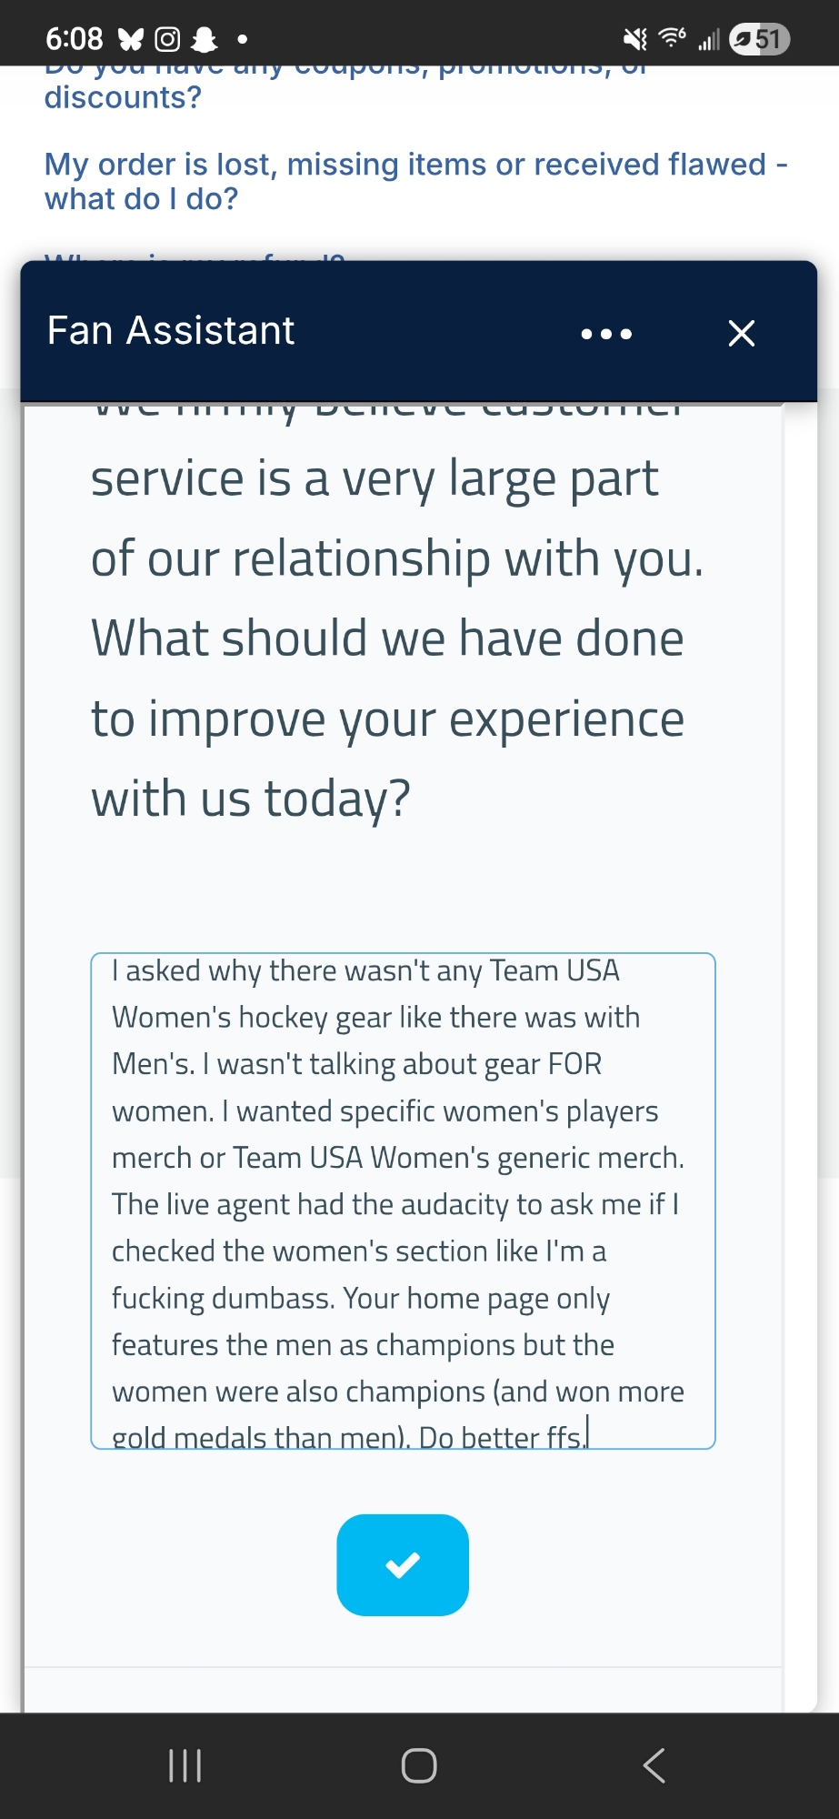The width and height of the screenshot is (839, 1819).
Task: Open recent apps from navigation bar
Action: click(x=185, y=1765)
